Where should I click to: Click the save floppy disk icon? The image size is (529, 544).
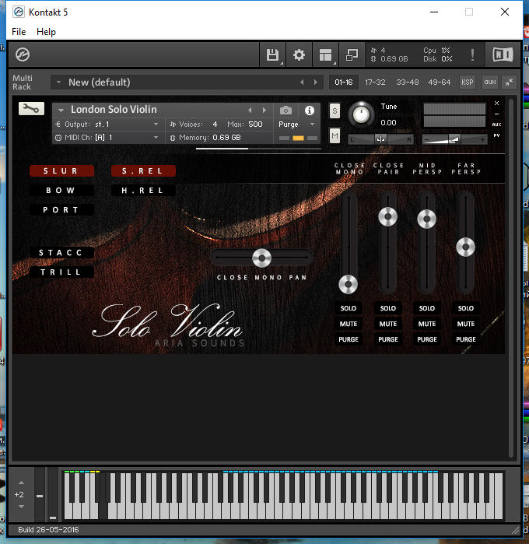(x=273, y=55)
